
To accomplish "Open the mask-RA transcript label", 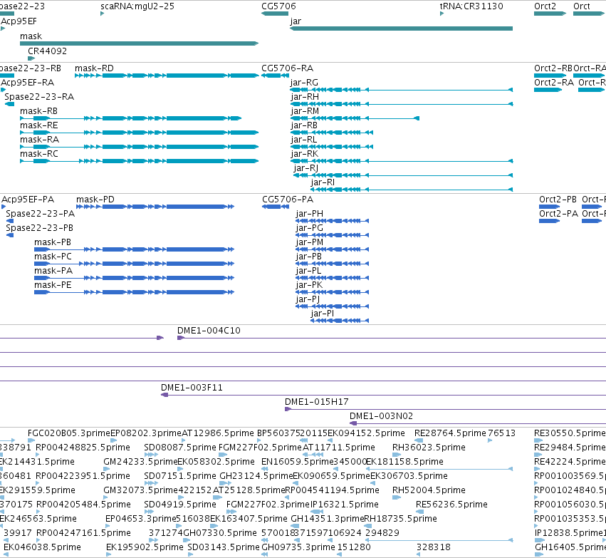I will click(39, 140).
